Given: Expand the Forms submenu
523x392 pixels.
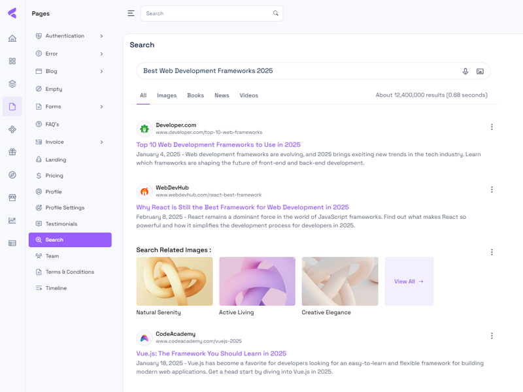Looking at the screenshot, I should pos(101,106).
